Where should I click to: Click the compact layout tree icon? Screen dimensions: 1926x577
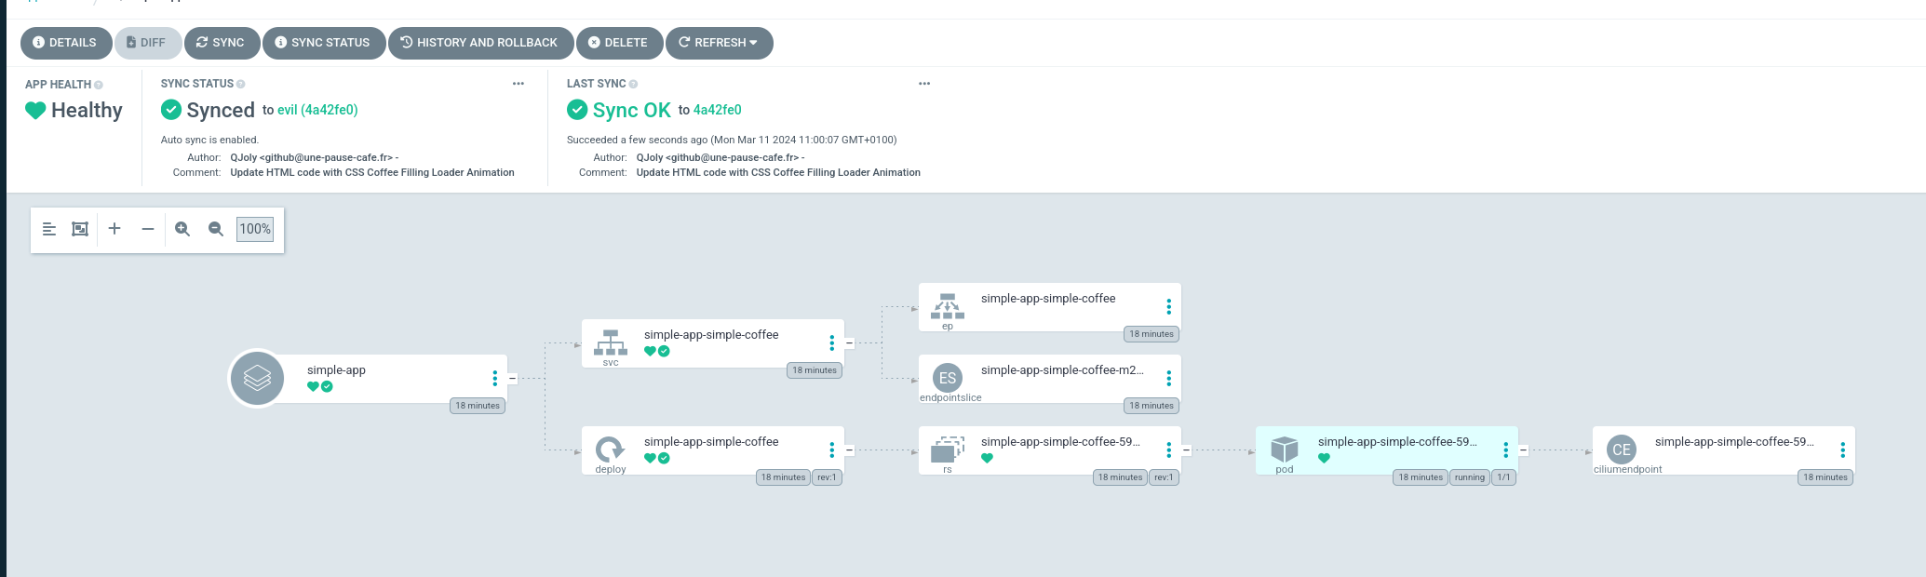coord(49,229)
